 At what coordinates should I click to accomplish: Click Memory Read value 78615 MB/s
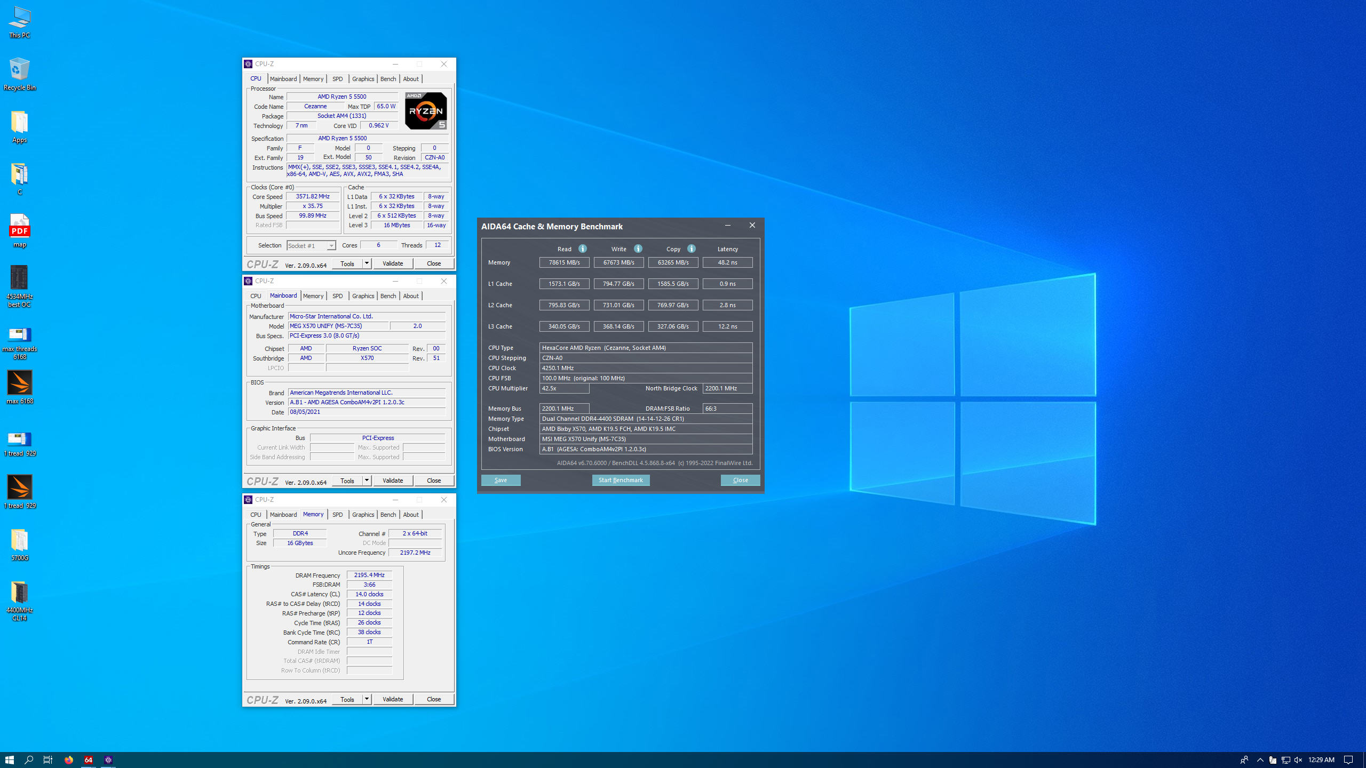coord(564,262)
